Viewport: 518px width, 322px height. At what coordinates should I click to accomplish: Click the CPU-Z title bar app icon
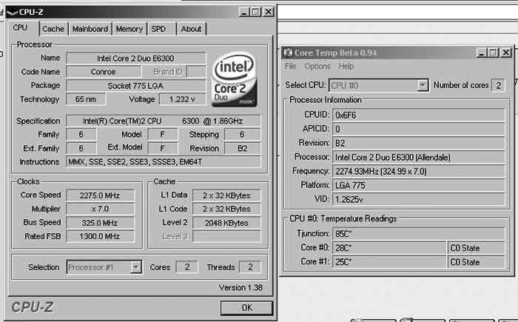pyautogui.click(x=13, y=13)
